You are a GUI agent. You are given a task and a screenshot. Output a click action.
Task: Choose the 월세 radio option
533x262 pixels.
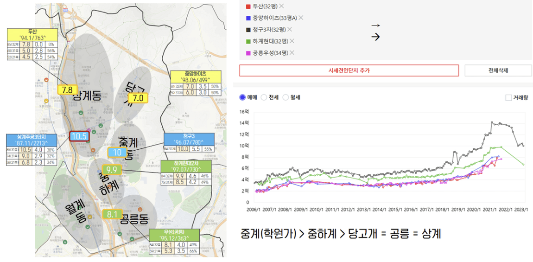coord(286,97)
